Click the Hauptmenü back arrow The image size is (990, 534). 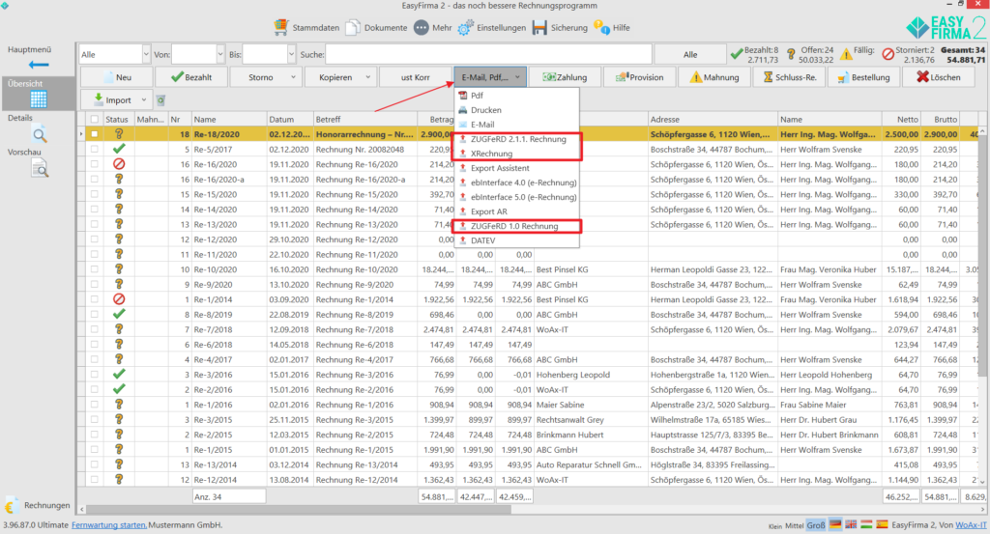click(x=38, y=65)
